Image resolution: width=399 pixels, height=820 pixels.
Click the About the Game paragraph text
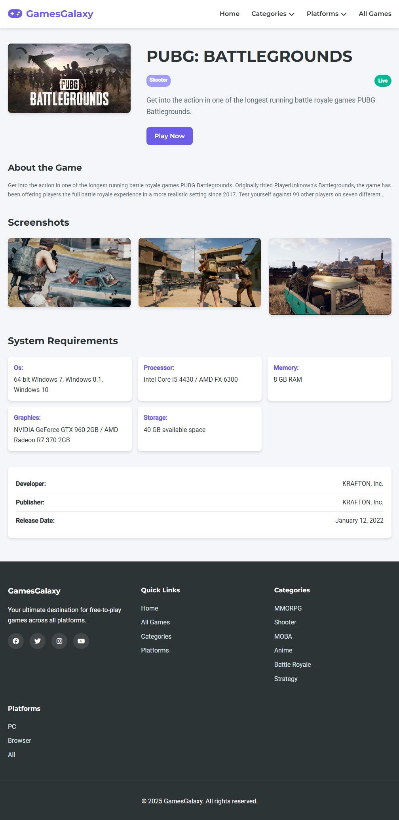click(199, 190)
